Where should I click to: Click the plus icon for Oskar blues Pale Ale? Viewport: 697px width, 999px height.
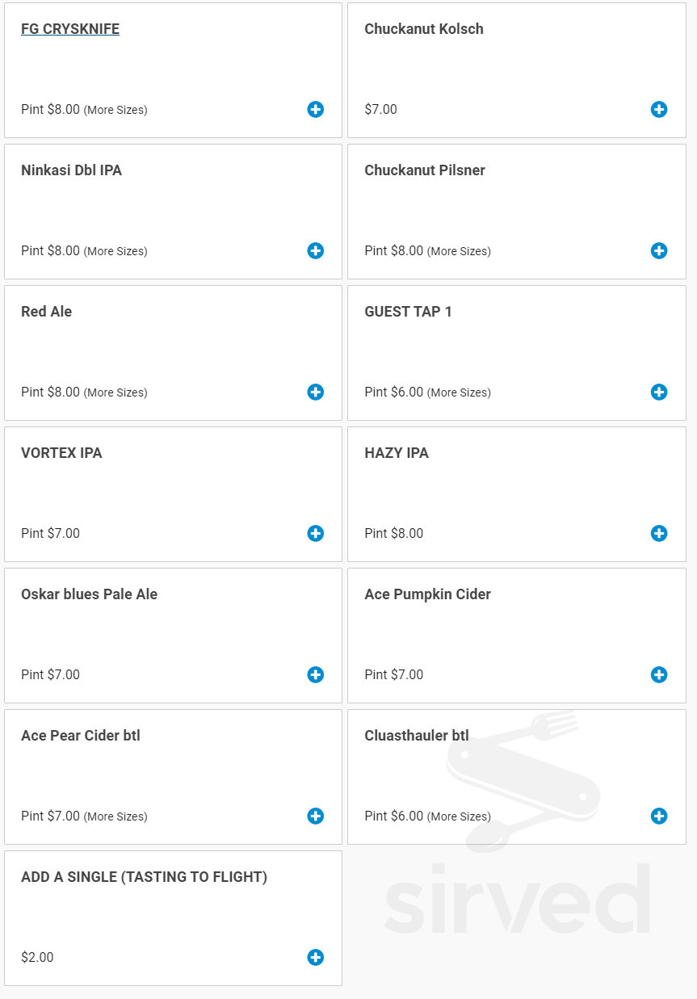tap(315, 674)
